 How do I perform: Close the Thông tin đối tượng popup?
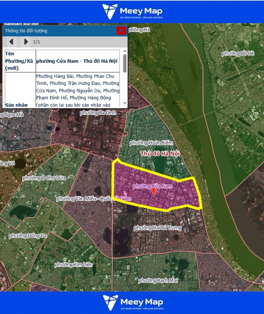(x=121, y=31)
